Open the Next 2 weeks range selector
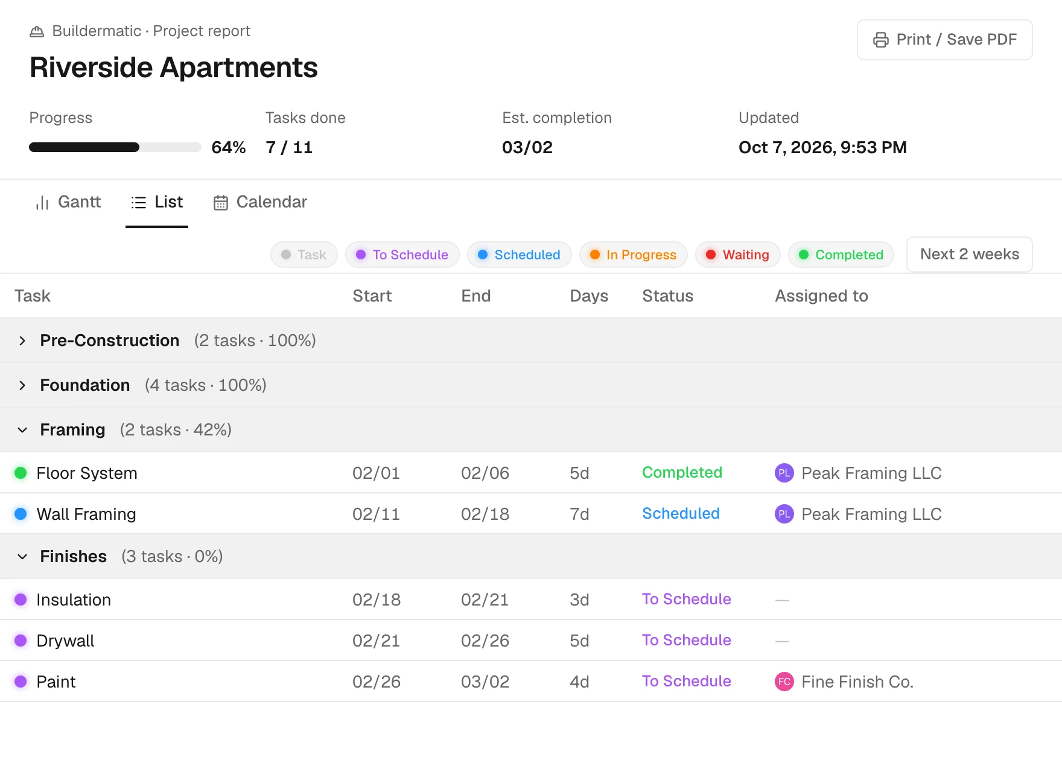Screen dimensions: 1062x772 tap(970, 255)
